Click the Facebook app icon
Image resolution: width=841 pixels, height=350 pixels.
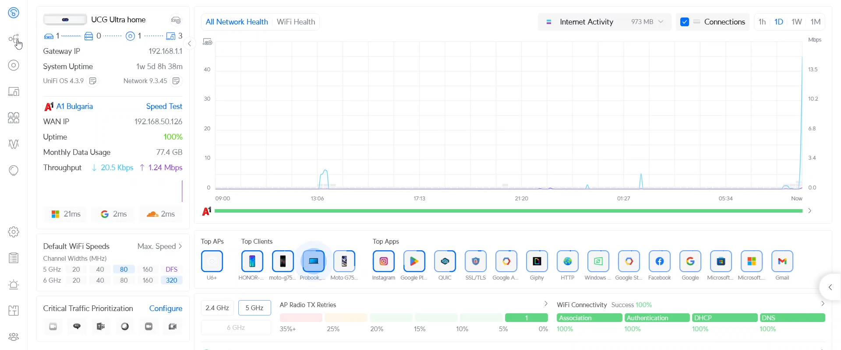click(659, 261)
